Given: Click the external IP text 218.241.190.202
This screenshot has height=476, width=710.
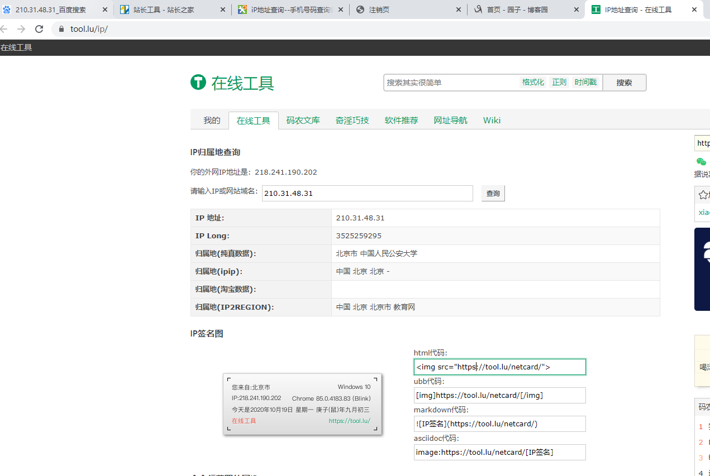Looking at the screenshot, I should 286,172.
